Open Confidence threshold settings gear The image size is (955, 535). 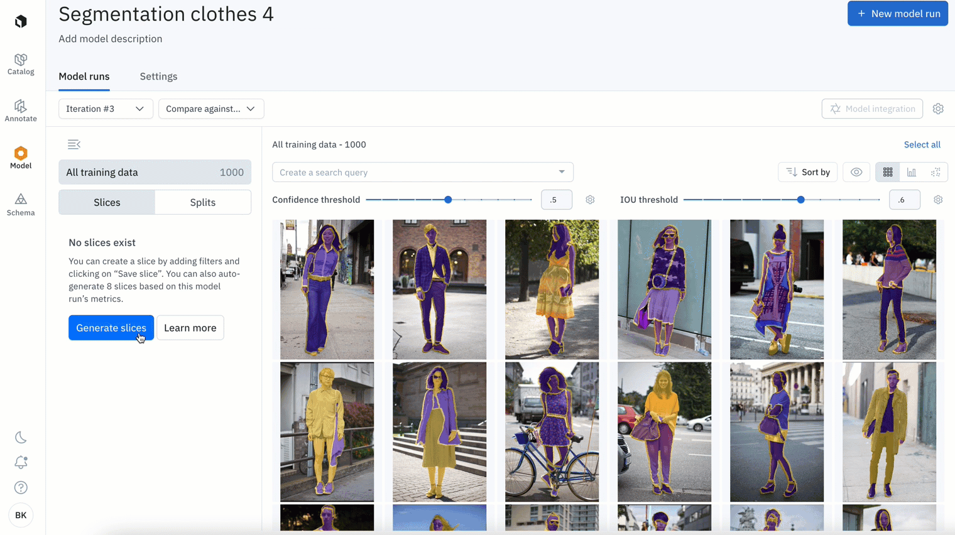coord(590,200)
